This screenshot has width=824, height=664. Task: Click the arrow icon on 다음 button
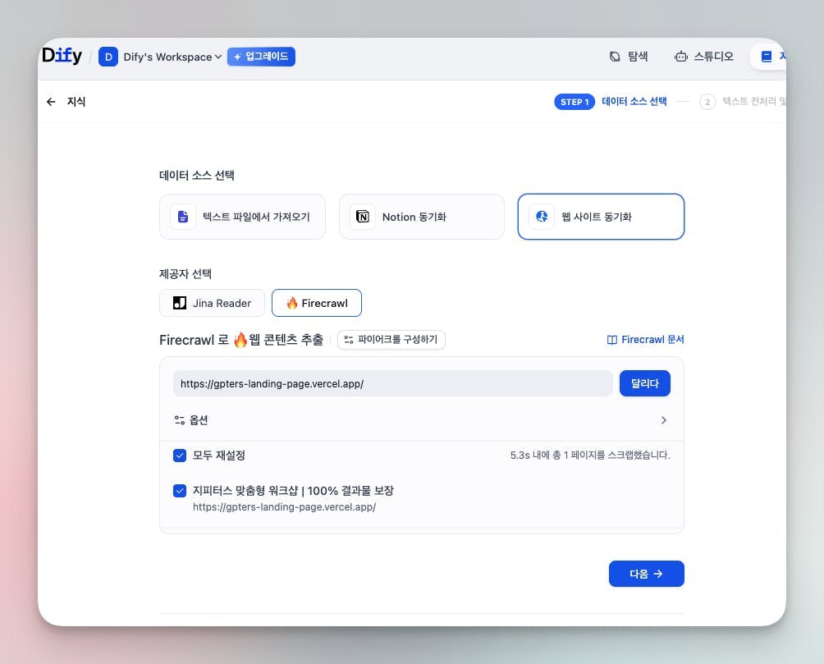[658, 574]
